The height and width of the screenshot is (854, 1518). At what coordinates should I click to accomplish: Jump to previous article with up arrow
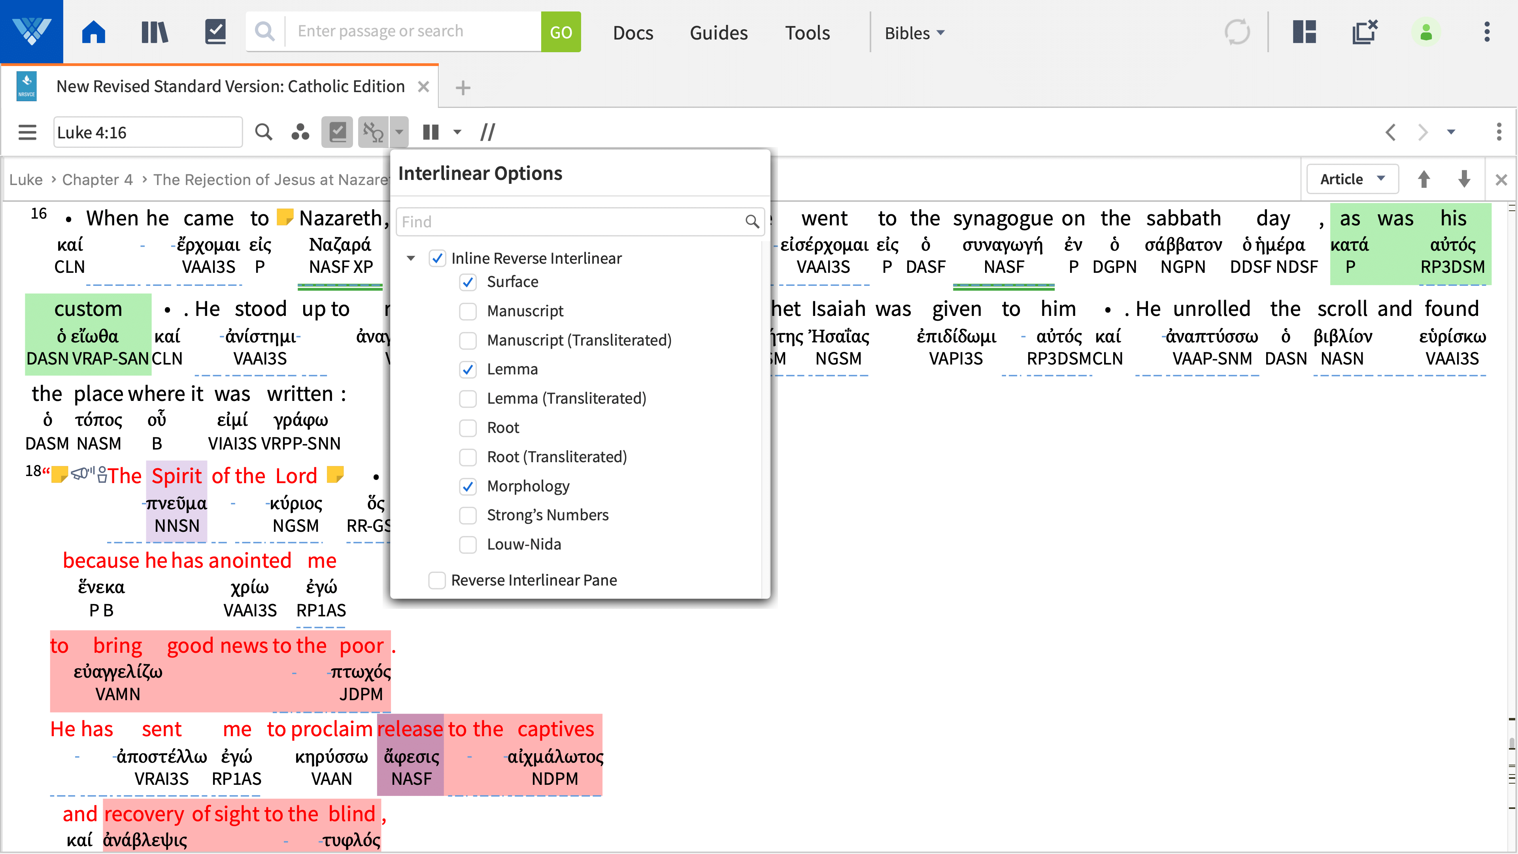(x=1424, y=179)
